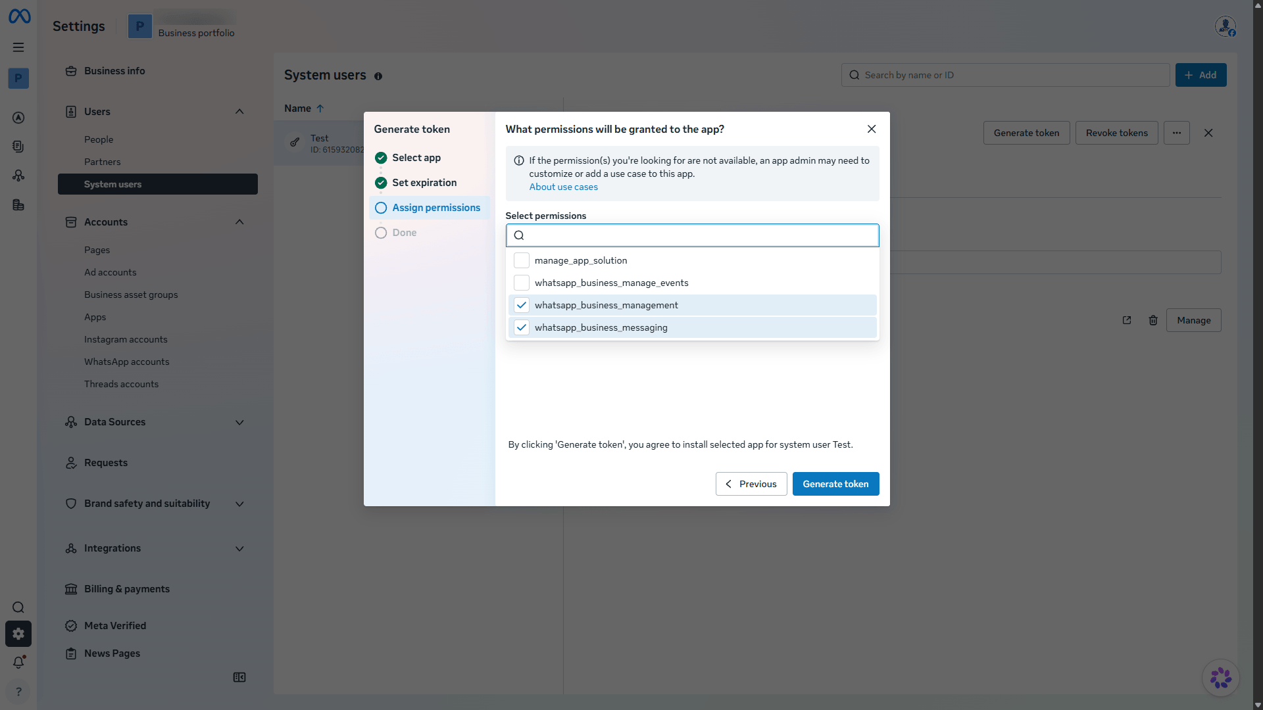Expand Brand safety and suitability section
The image size is (1263, 710).
239,504
